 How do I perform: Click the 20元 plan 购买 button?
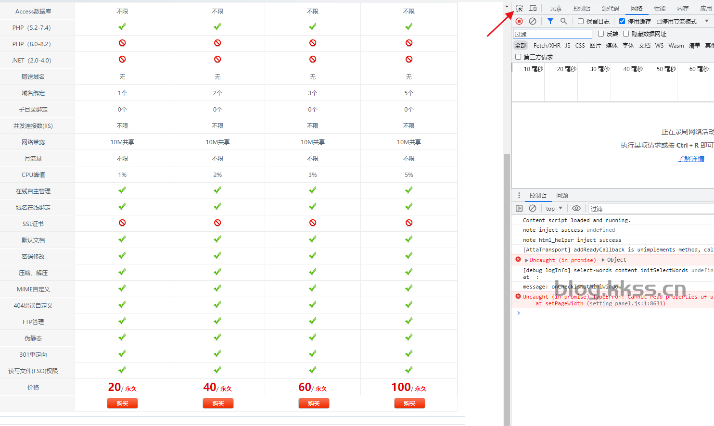(122, 403)
